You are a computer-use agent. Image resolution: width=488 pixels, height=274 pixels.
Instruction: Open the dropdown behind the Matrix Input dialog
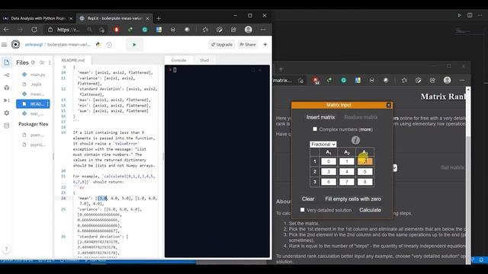395,167
